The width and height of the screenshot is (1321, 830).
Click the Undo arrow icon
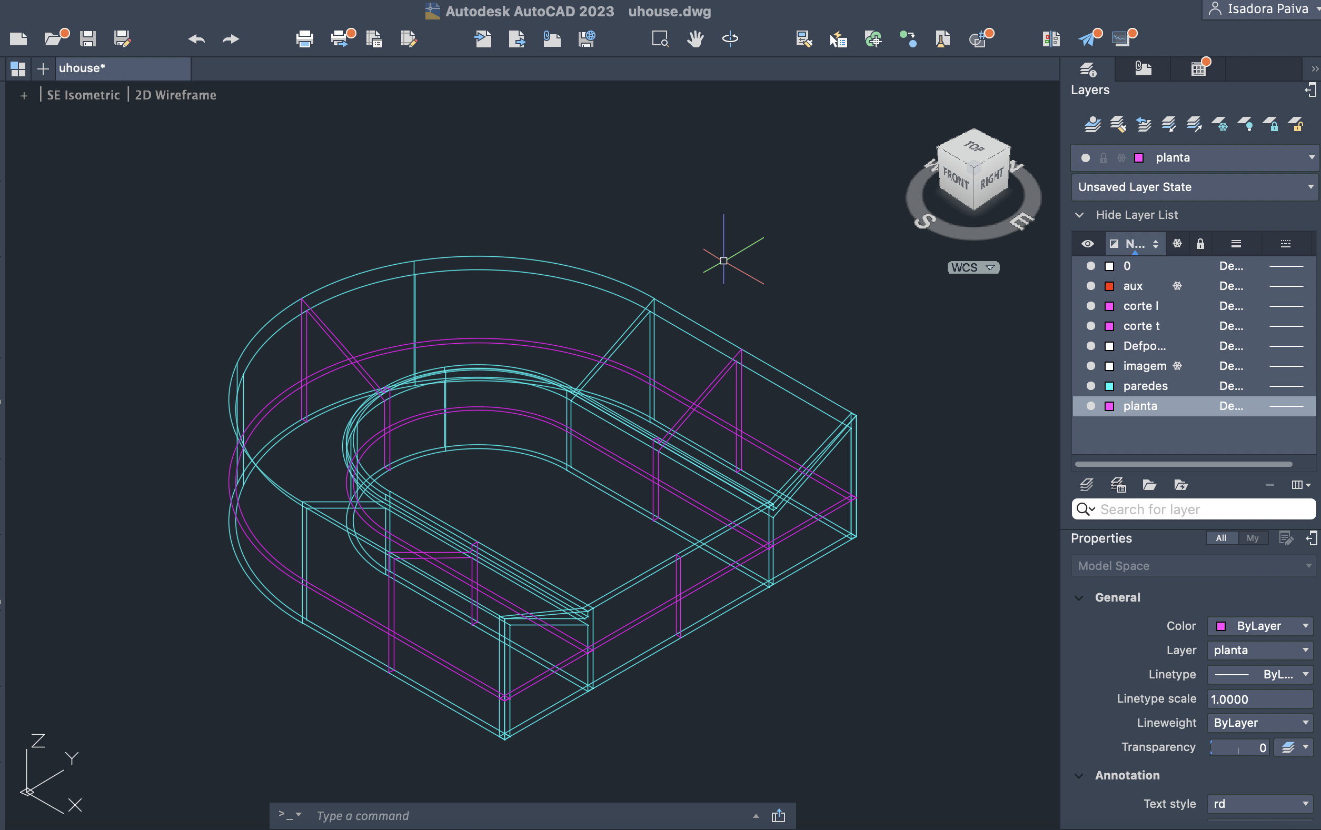[x=196, y=39]
